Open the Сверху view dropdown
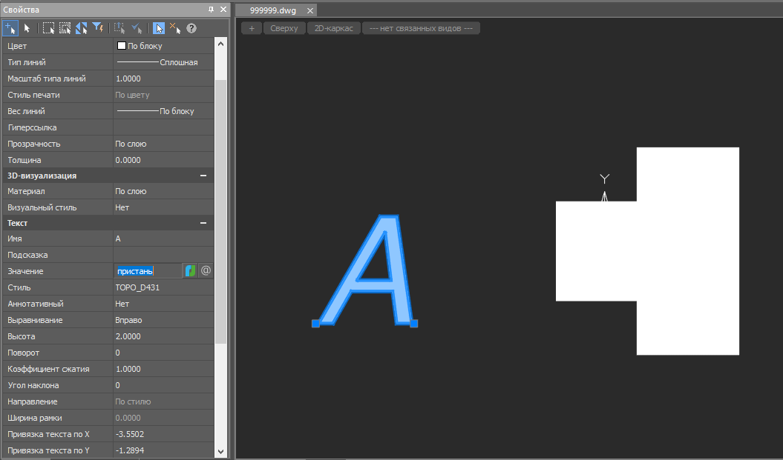Viewport: 783px width, 460px height. pyautogui.click(x=284, y=28)
